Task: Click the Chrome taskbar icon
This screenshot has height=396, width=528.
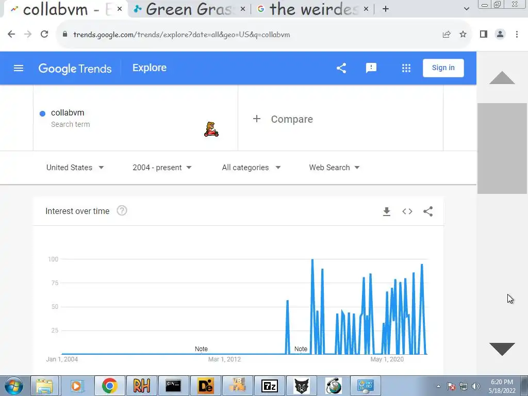Action: point(109,386)
